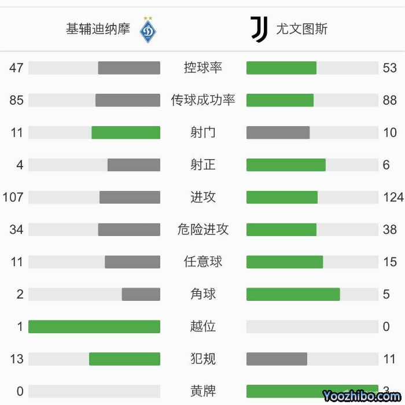The width and height of the screenshot is (405, 405).
Task: Click Dynamo Kyiv's green fouls bar
Action: pos(124,359)
